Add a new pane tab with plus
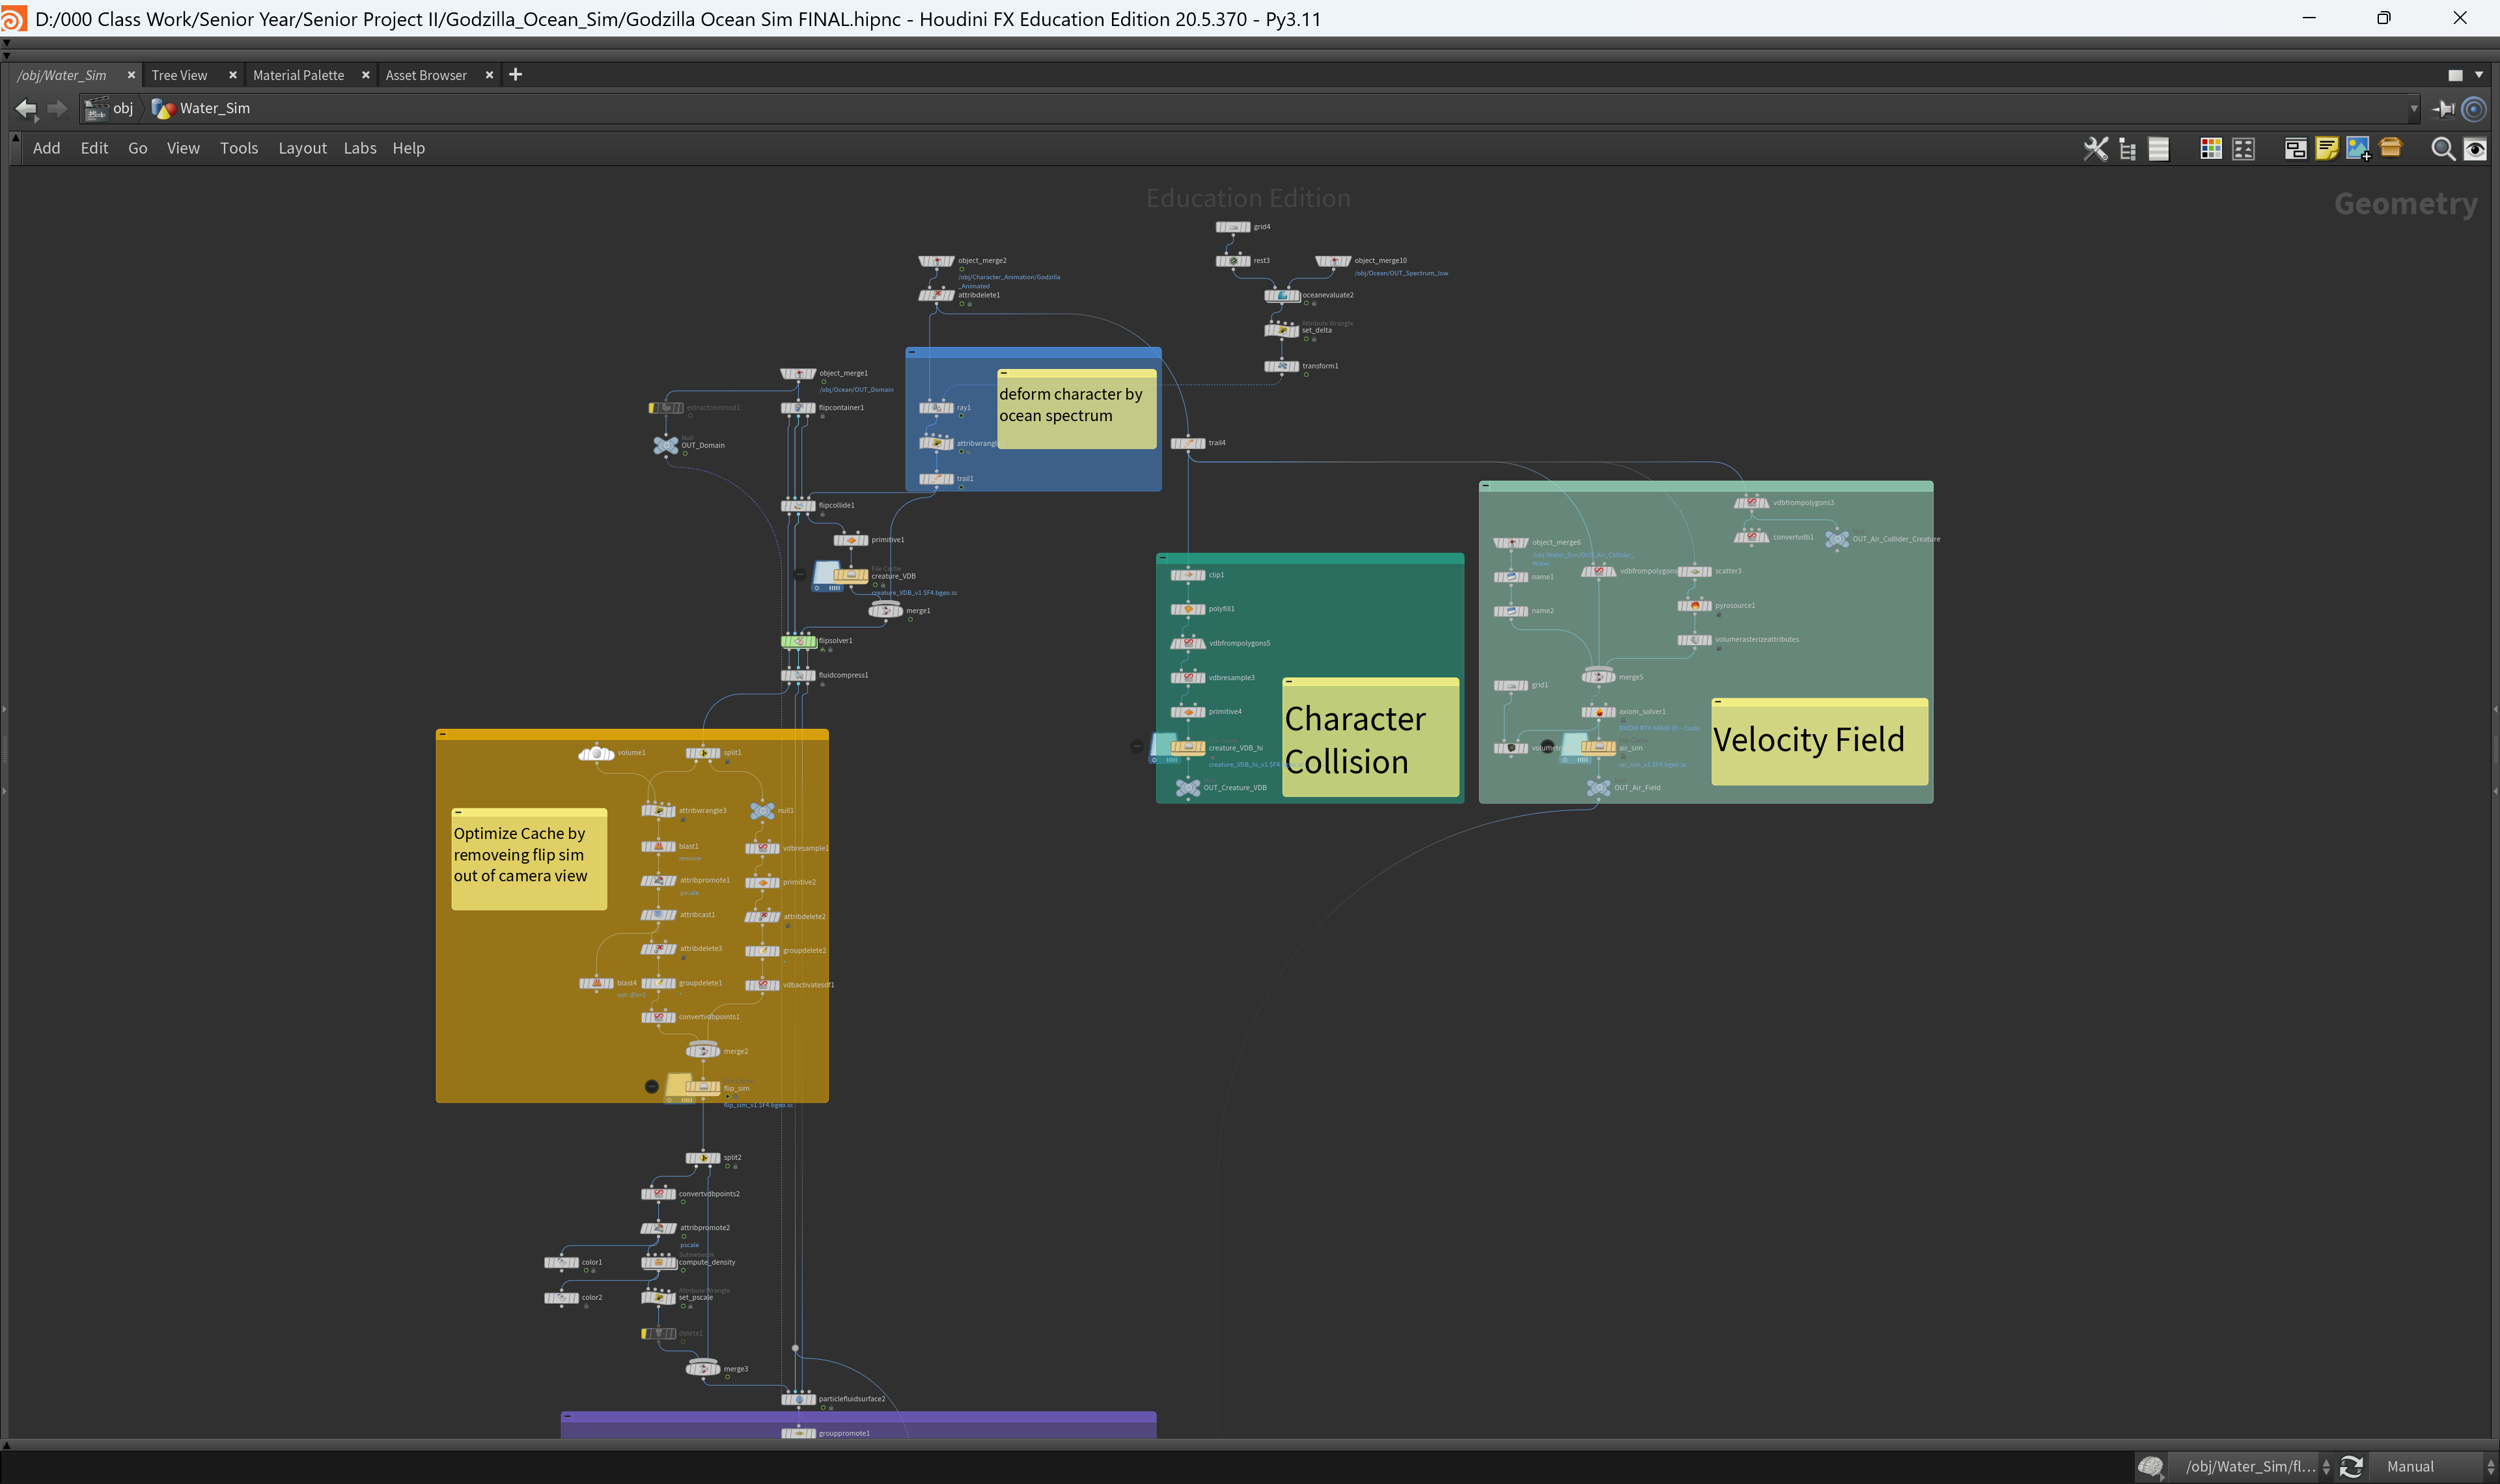 (516, 75)
